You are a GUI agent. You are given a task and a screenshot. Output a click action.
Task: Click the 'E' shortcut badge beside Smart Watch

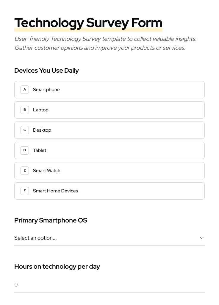25,170
